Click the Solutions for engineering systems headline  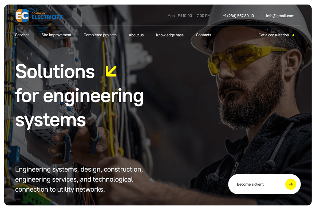click(80, 96)
